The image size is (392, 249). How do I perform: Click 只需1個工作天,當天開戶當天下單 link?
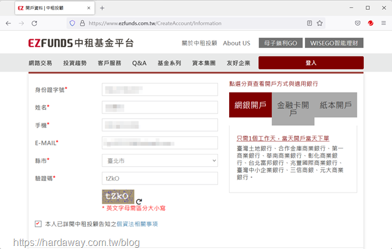(x=283, y=139)
